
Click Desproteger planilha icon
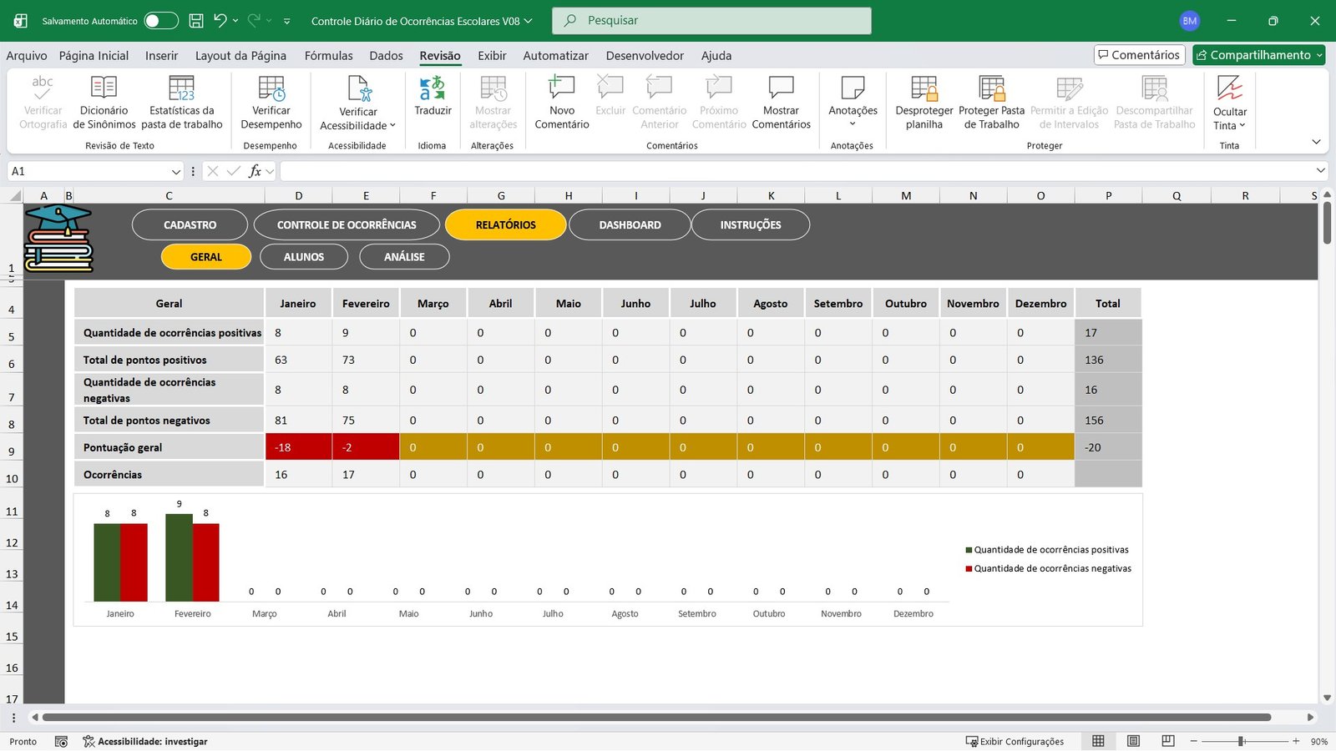click(x=924, y=102)
